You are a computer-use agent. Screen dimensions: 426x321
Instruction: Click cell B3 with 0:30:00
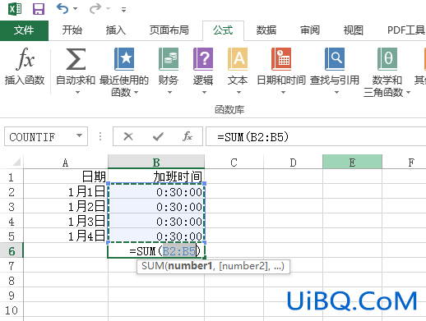[156, 206]
